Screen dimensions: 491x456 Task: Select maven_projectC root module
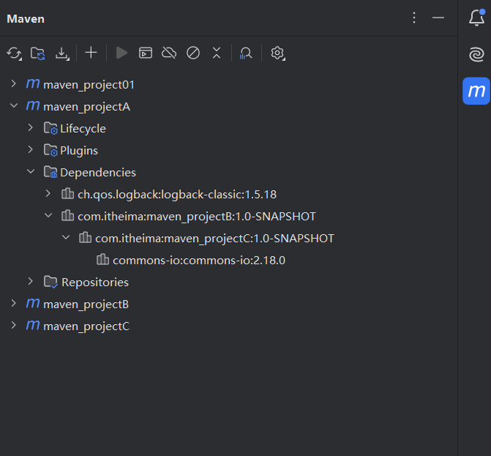[86, 326]
